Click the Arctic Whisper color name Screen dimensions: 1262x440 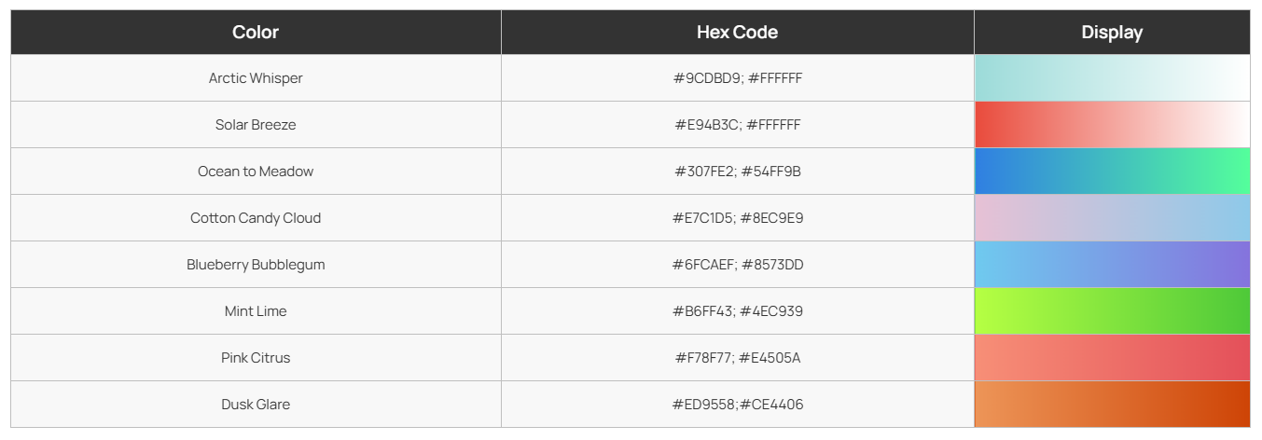tap(256, 78)
